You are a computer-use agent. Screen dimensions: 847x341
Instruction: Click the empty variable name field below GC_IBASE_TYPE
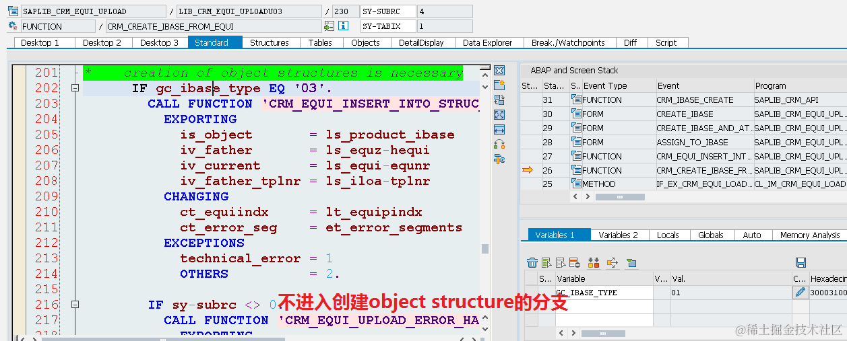click(603, 306)
